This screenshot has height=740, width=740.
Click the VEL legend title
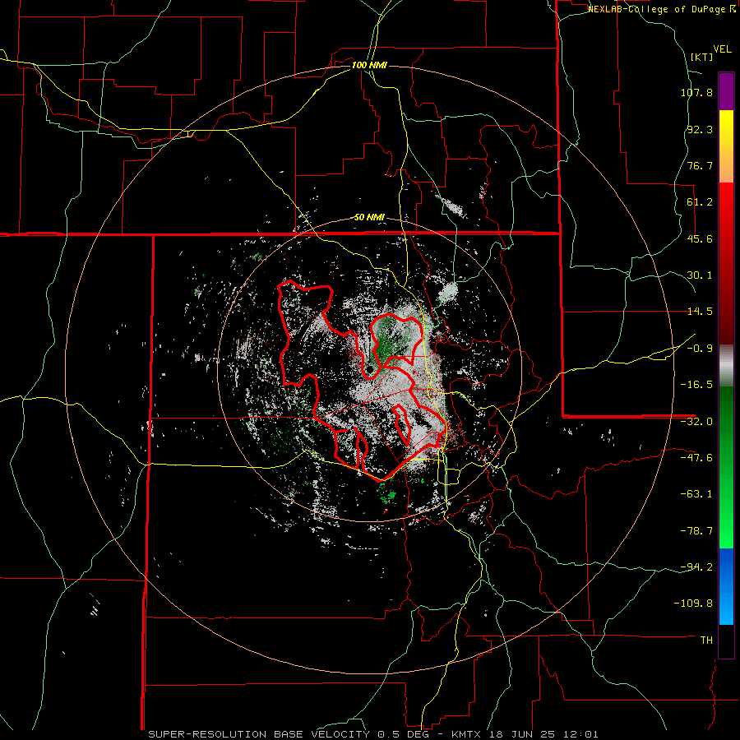point(723,49)
